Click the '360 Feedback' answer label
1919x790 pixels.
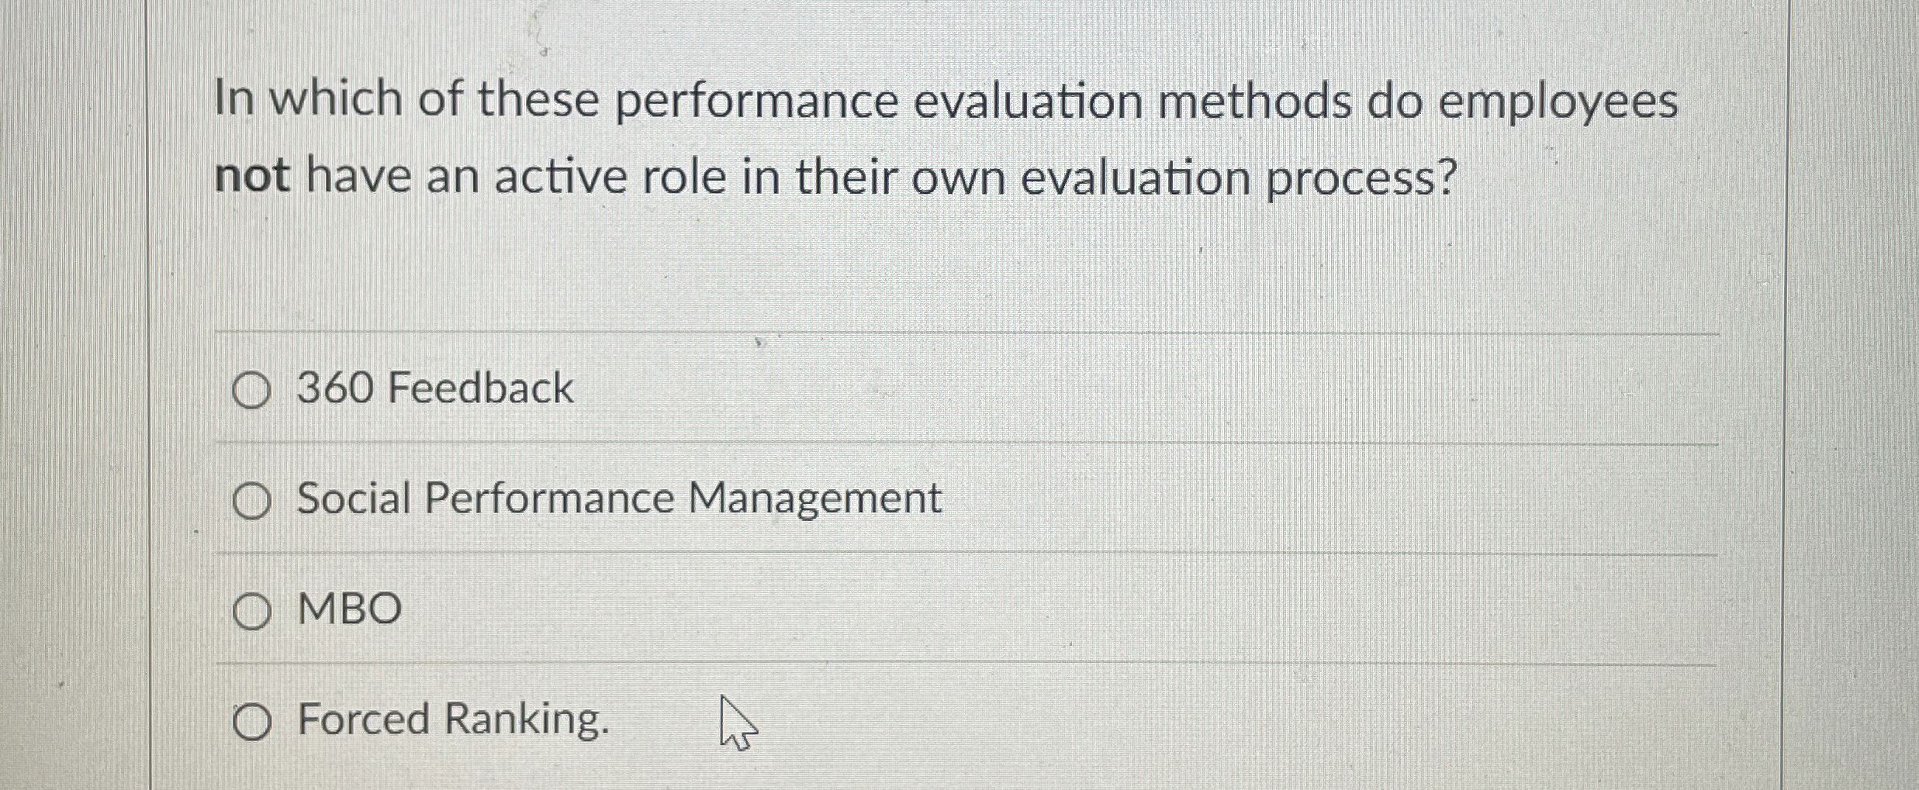tap(434, 388)
